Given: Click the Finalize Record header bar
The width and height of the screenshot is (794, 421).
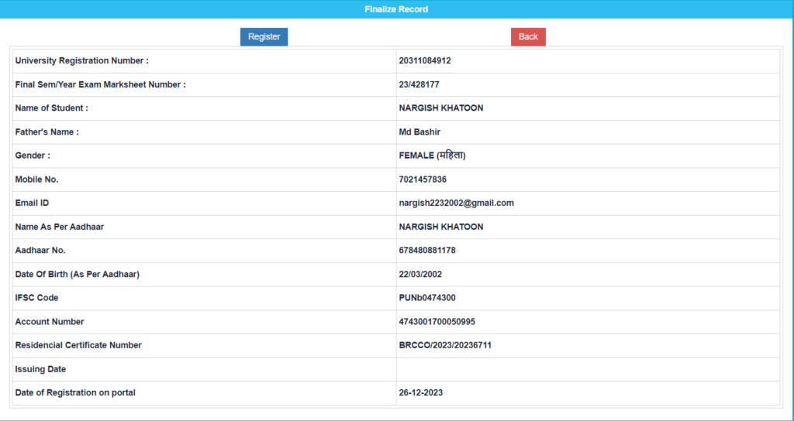Looking at the screenshot, I should (x=396, y=9).
